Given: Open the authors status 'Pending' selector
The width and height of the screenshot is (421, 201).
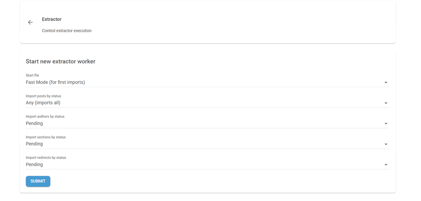Looking at the screenshot, I should pyautogui.click(x=34, y=124).
